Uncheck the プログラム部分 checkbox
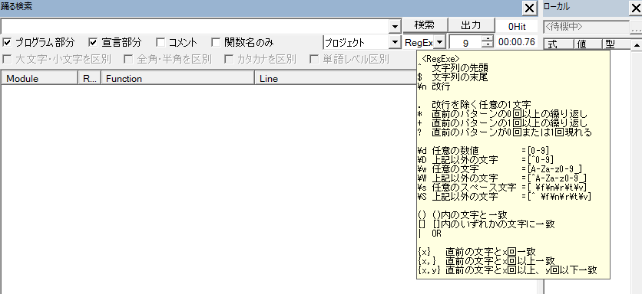The height and width of the screenshot is (294, 642). tap(7, 42)
